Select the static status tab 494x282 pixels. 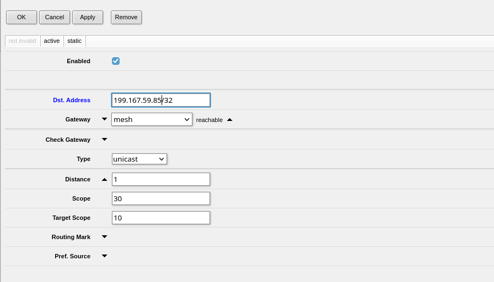pos(74,41)
